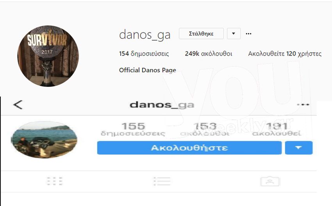The height and width of the screenshot is (206, 332).
Task: Click the Official Danos Page bio text
Action: (148, 70)
